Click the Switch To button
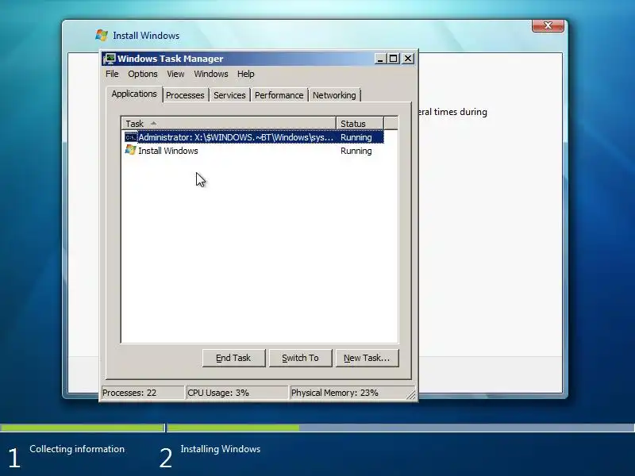This screenshot has width=635, height=476. (301, 358)
